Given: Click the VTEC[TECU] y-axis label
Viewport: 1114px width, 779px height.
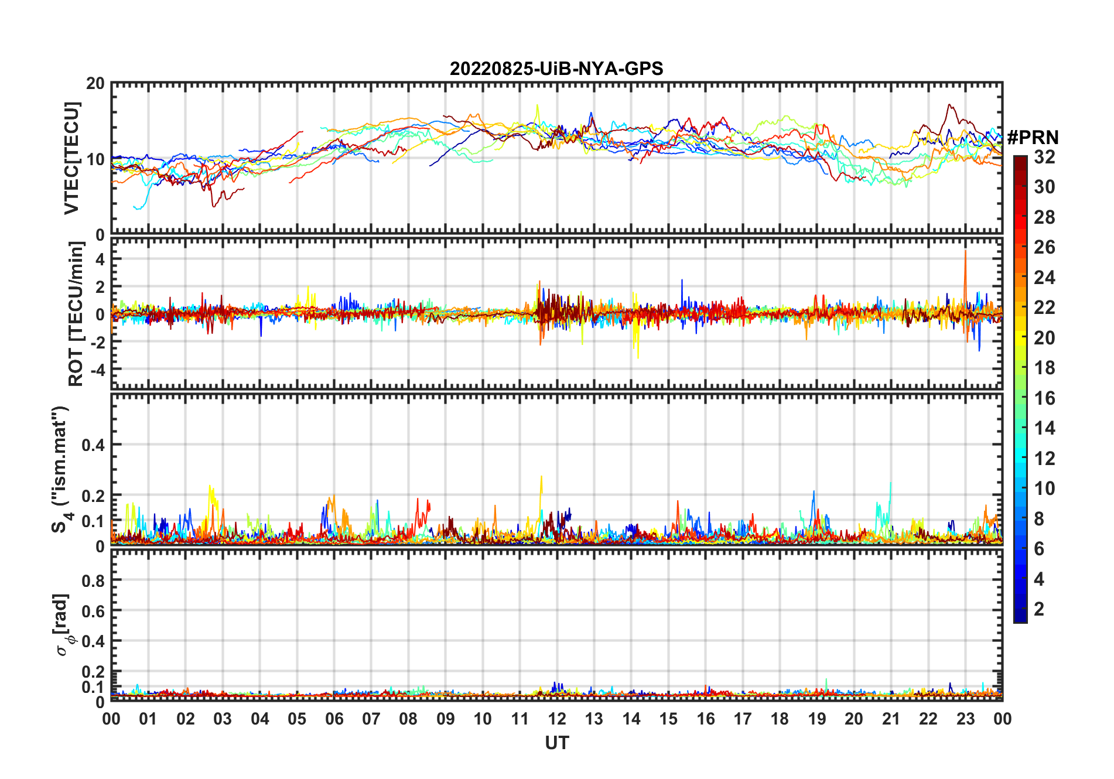Looking at the screenshot, I should [71, 158].
